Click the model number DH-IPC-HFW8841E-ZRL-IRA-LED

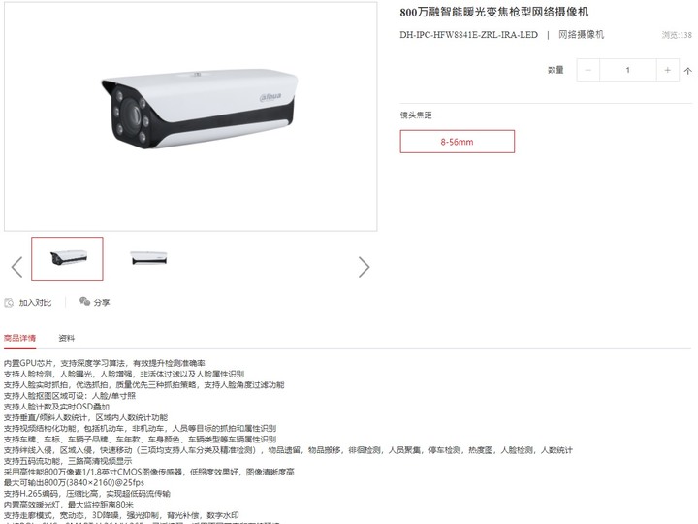tap(468, 35)
